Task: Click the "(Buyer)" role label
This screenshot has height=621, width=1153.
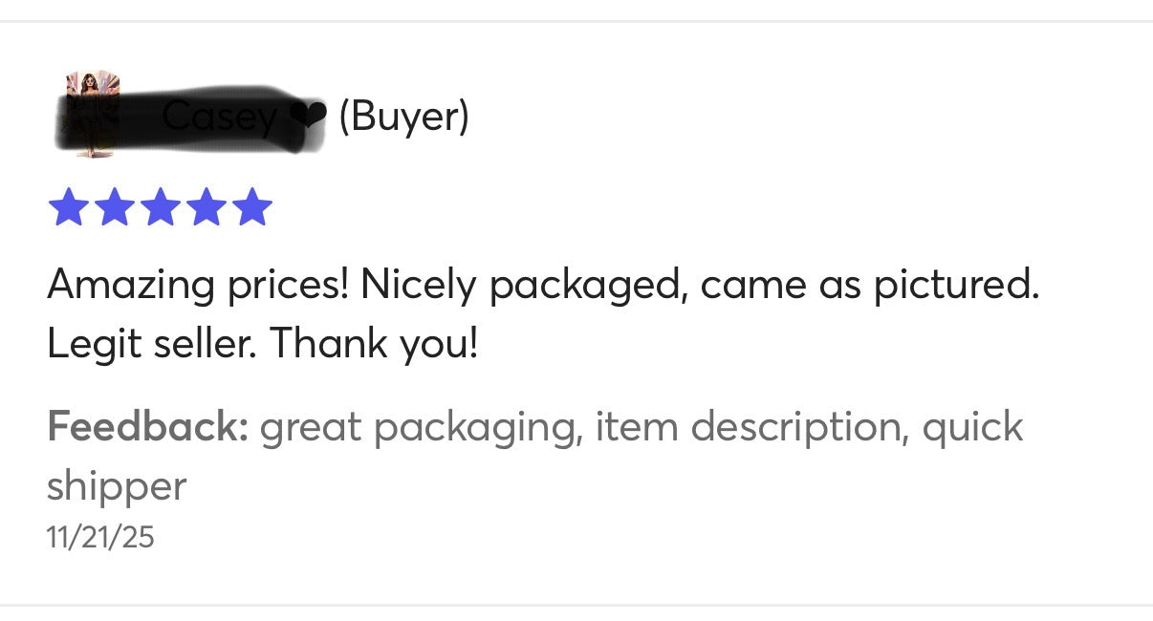Action: point(403,117)
